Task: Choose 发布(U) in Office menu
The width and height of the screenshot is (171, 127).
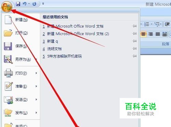Action: pyautogui.click(x=21, y=113)
